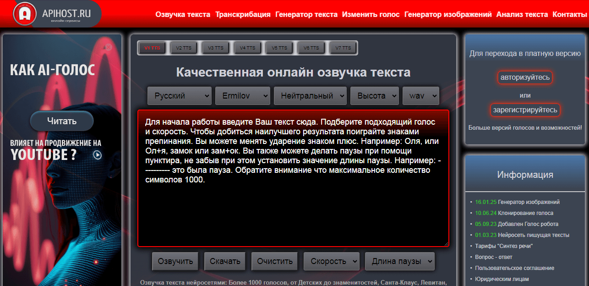Click the Информация panel heading
The height and width of the screenshot is (286, 589).
tap(525, 175)
